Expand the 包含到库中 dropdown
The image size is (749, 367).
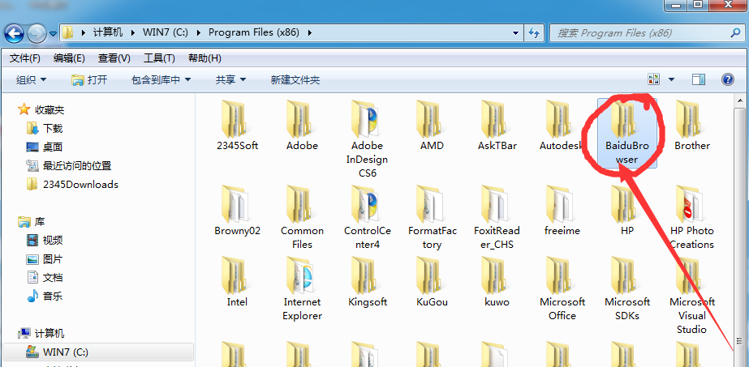coord(161,79)
